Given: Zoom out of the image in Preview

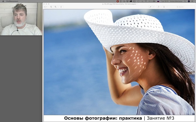Looking at the screenshot, I should (x=51, y=7).
